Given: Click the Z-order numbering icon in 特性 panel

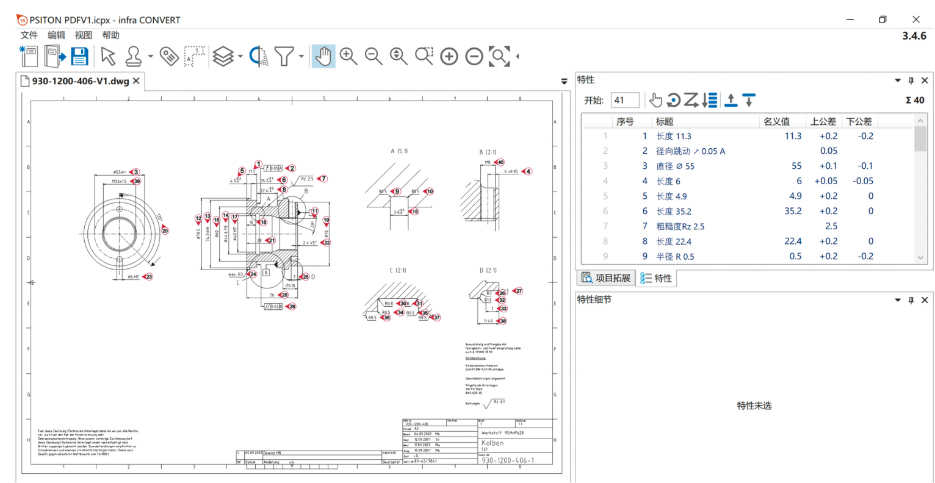Looking at the screenshot, I should [691, 100].
